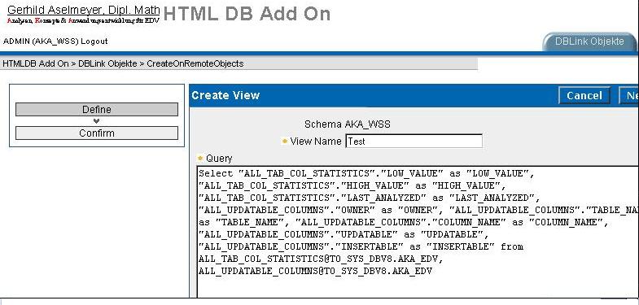Click query line ALL_TAB_COL_STATISTICS@TO_SYS_DBV8.AKA_EDV
This screenshot has height=305, width=639.
coord(321,259)
